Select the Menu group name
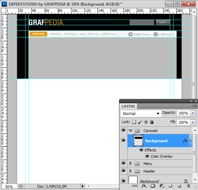 [x=148, y=164]
